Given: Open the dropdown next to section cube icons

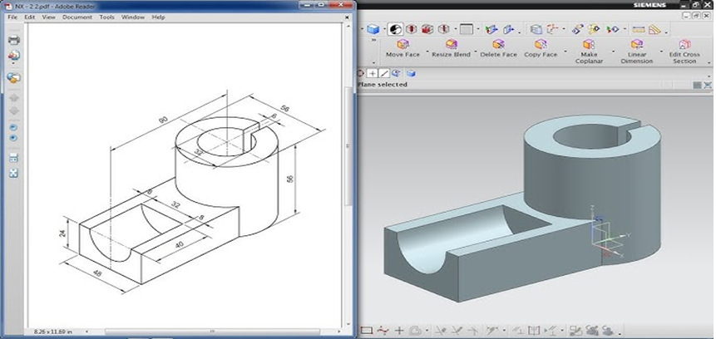Looking at the screenshot, I should coord(455,30).
